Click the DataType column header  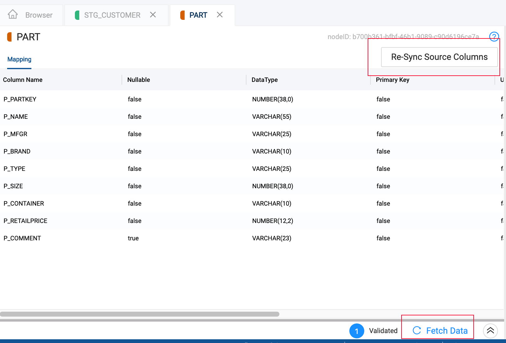click(x=264, y=80)
